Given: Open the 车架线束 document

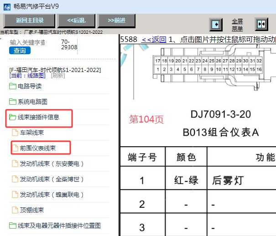Looking at the screenshot, I should [x=31, y=133].
